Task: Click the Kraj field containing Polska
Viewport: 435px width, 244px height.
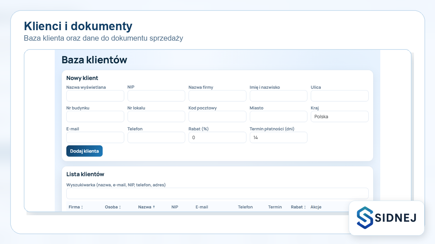Action: coord(340,117)
